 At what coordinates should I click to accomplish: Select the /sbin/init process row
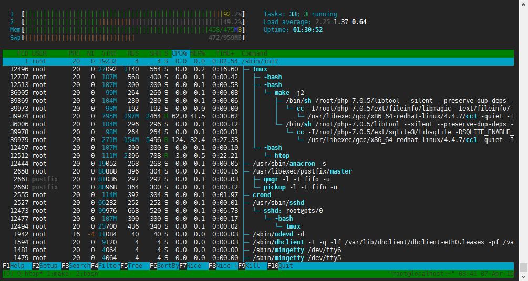[258, 61]
